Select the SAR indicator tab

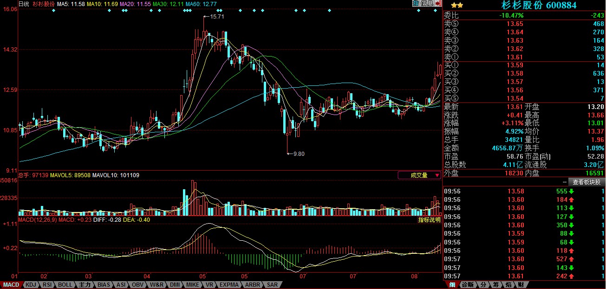click(x=272, y=284)
